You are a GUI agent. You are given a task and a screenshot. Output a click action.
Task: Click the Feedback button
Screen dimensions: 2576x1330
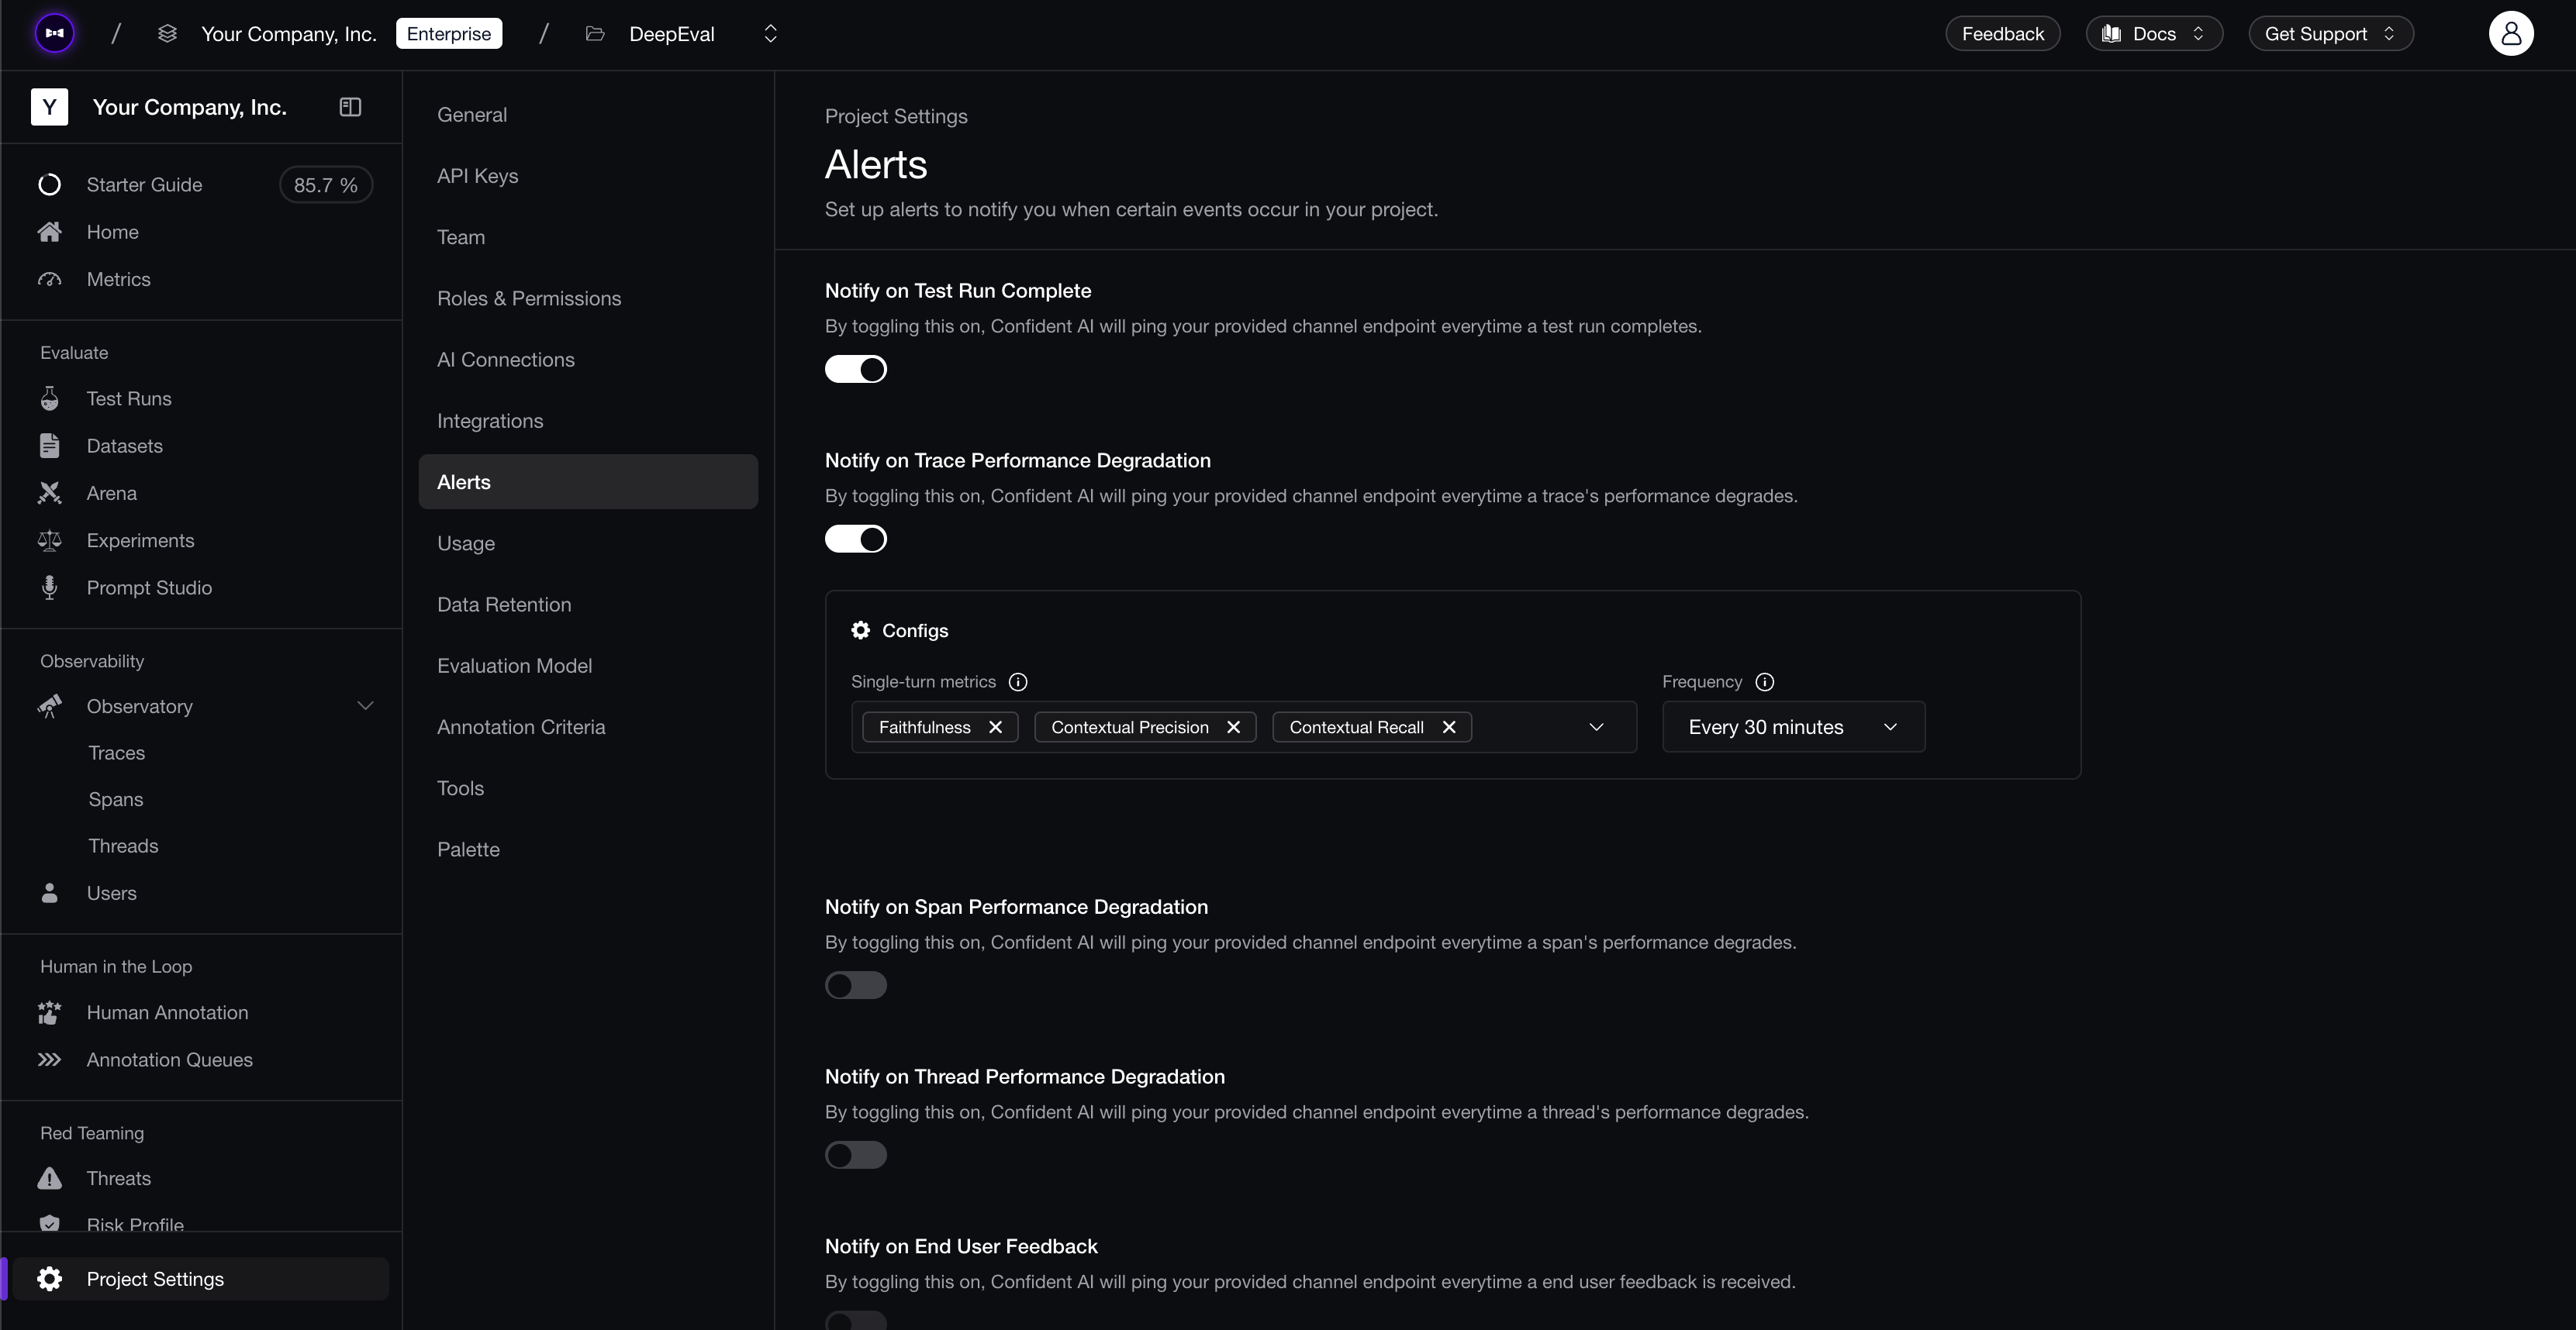(2002, 34)
